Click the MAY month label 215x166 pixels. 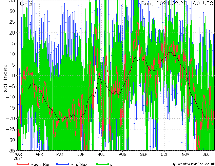60,154
